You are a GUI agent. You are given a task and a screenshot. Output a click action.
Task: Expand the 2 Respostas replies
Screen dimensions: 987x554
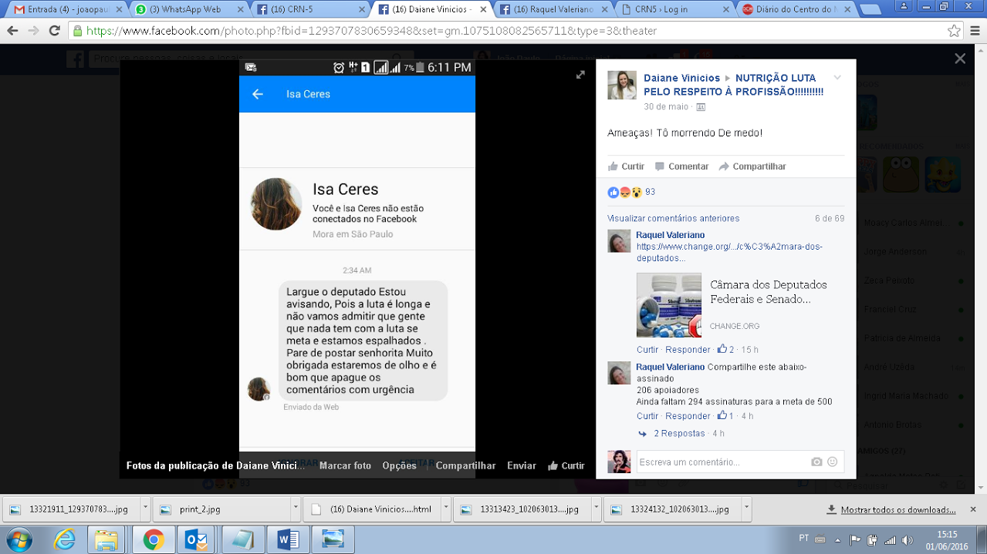679,434
